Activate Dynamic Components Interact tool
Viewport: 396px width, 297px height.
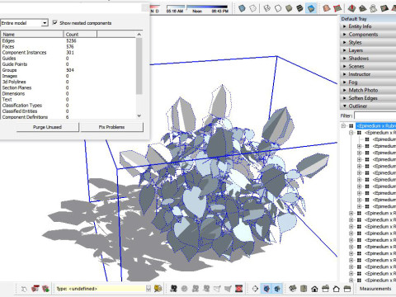24,289
